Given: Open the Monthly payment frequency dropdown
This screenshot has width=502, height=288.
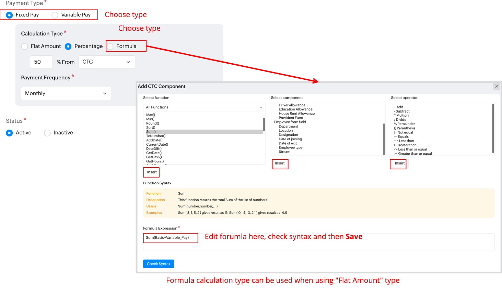Looking at the screenshot, I should pos(66,93).
